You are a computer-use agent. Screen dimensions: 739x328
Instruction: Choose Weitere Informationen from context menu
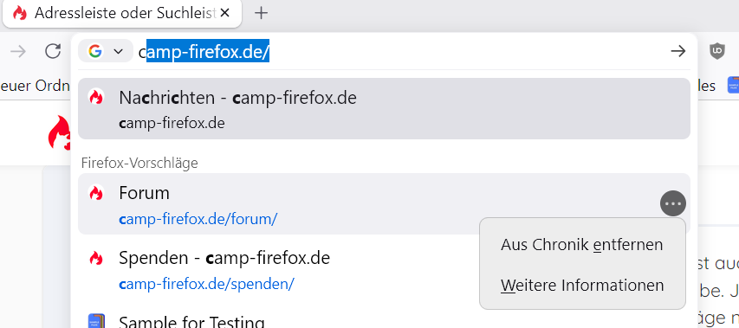(x=582, y=286)
